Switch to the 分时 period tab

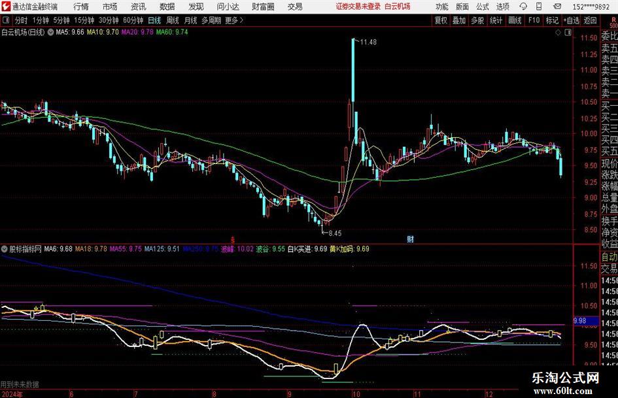pos(21,20)
